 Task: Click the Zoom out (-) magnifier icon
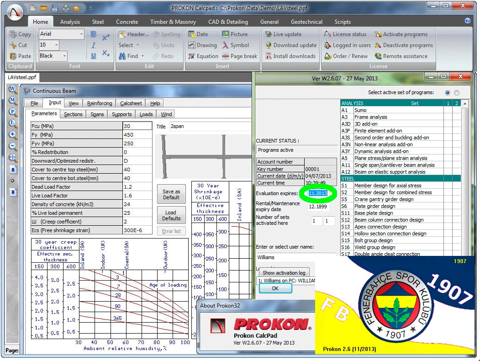(12, 146)
